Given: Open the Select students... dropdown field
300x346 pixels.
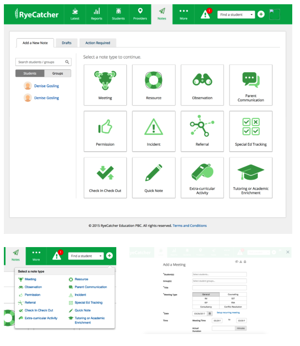Looking at the screenshot, I should (x=219, y=274).
